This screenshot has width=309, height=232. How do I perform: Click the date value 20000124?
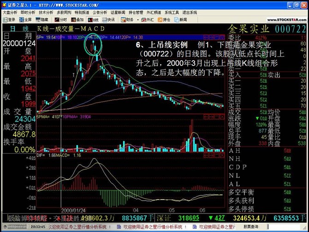coord(19,43)
